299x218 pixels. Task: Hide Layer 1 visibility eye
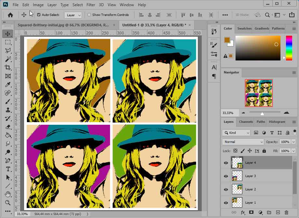pyautogui.click(x=226, y=203)
